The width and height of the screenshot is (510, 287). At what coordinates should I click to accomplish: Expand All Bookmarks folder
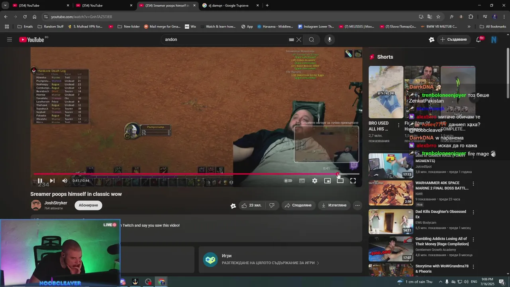tap(493, 27)
